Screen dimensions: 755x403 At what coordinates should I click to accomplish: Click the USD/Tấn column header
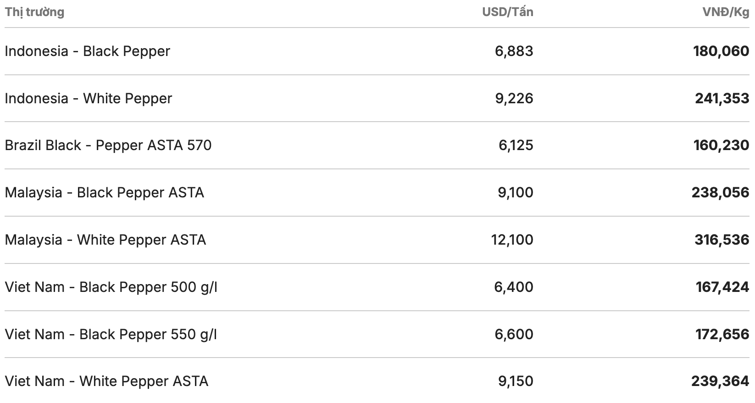click(x=507, y=12)
